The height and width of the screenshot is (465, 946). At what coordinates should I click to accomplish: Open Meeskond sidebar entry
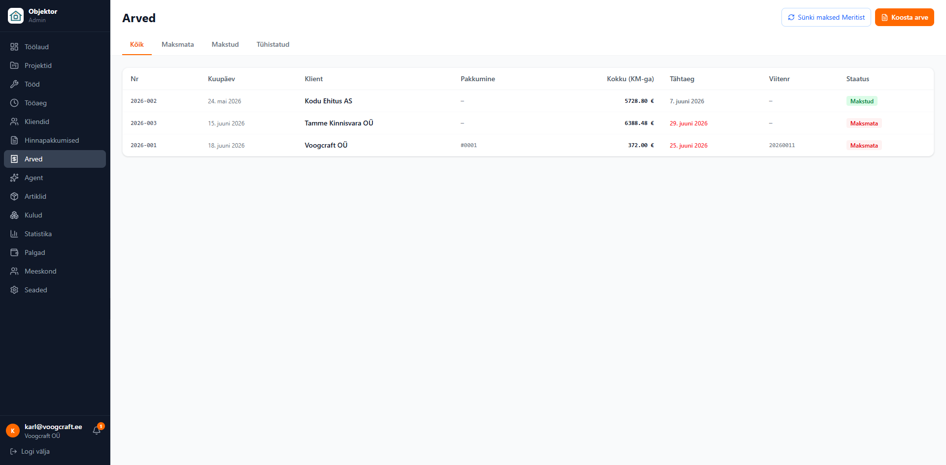tap(55, 271)
